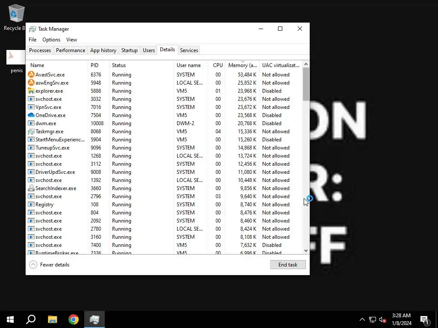The image size is (438, 328).
Task: Select svchost.exe row with PID 1392
Action: click(x=164, y=180)
